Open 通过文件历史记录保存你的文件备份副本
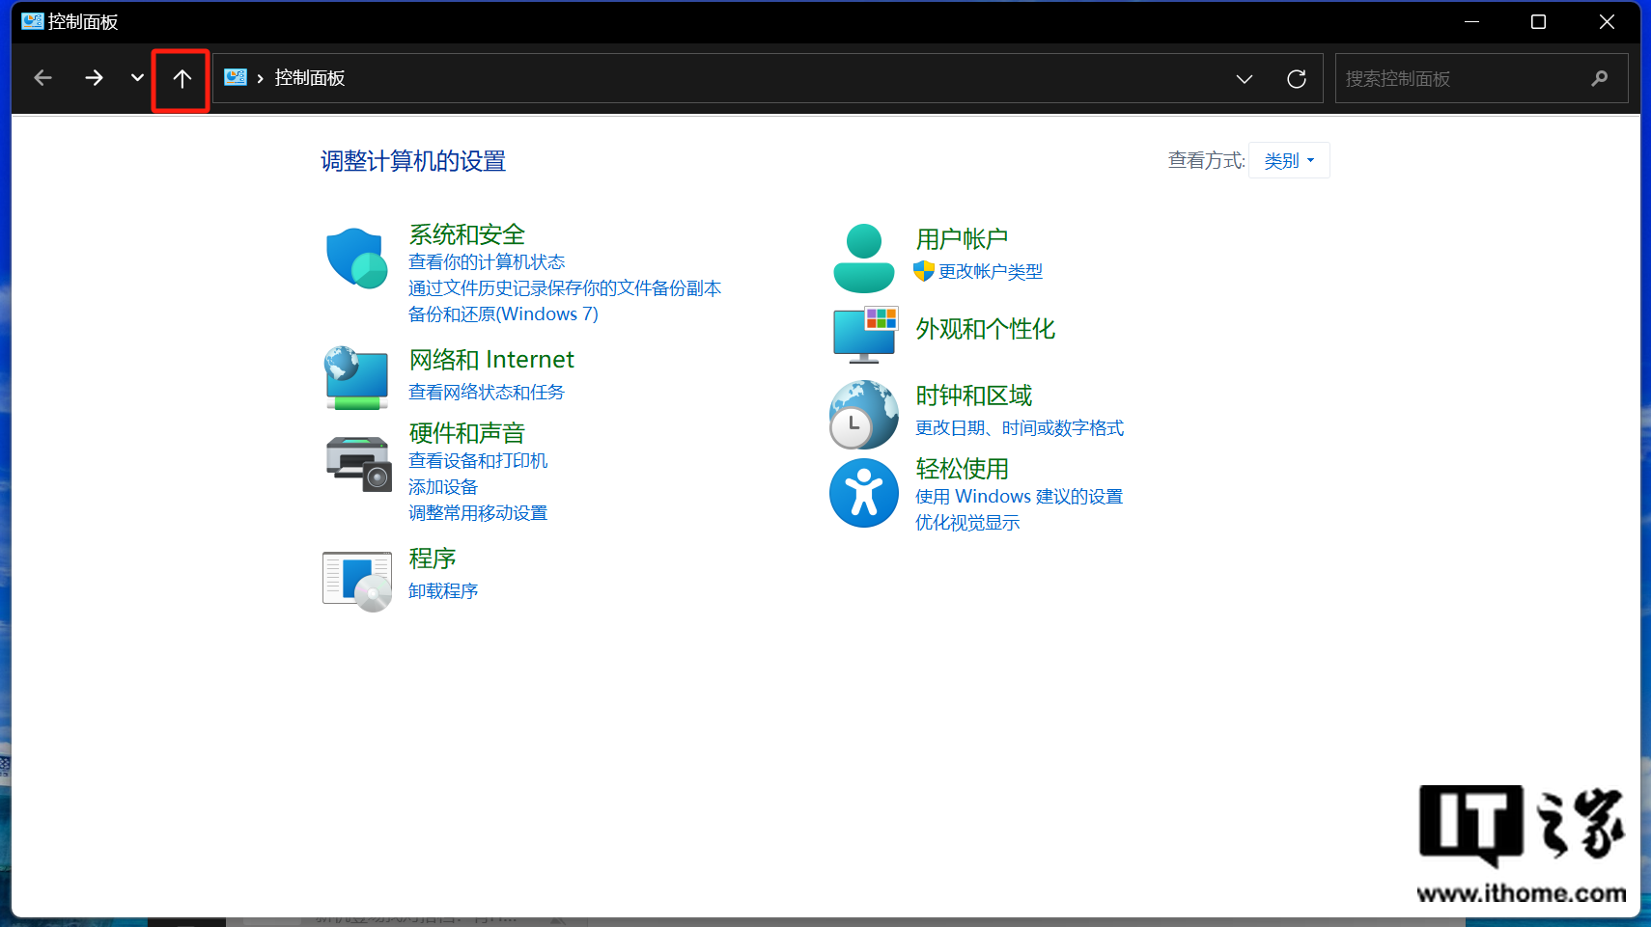 point(565,288)
